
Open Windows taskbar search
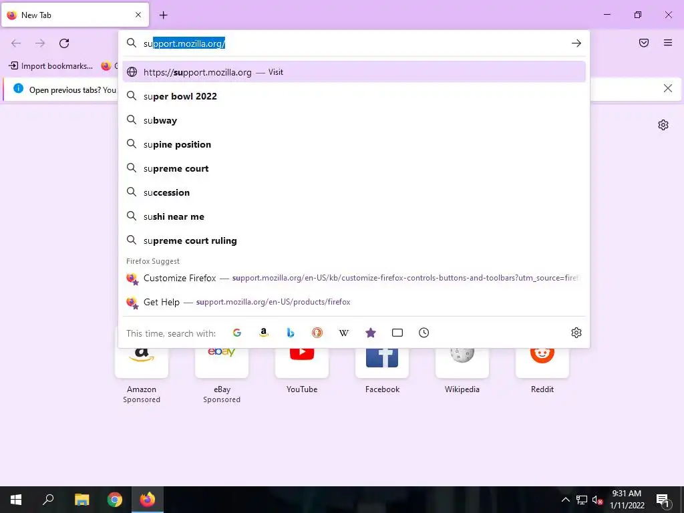coord(48,500)
